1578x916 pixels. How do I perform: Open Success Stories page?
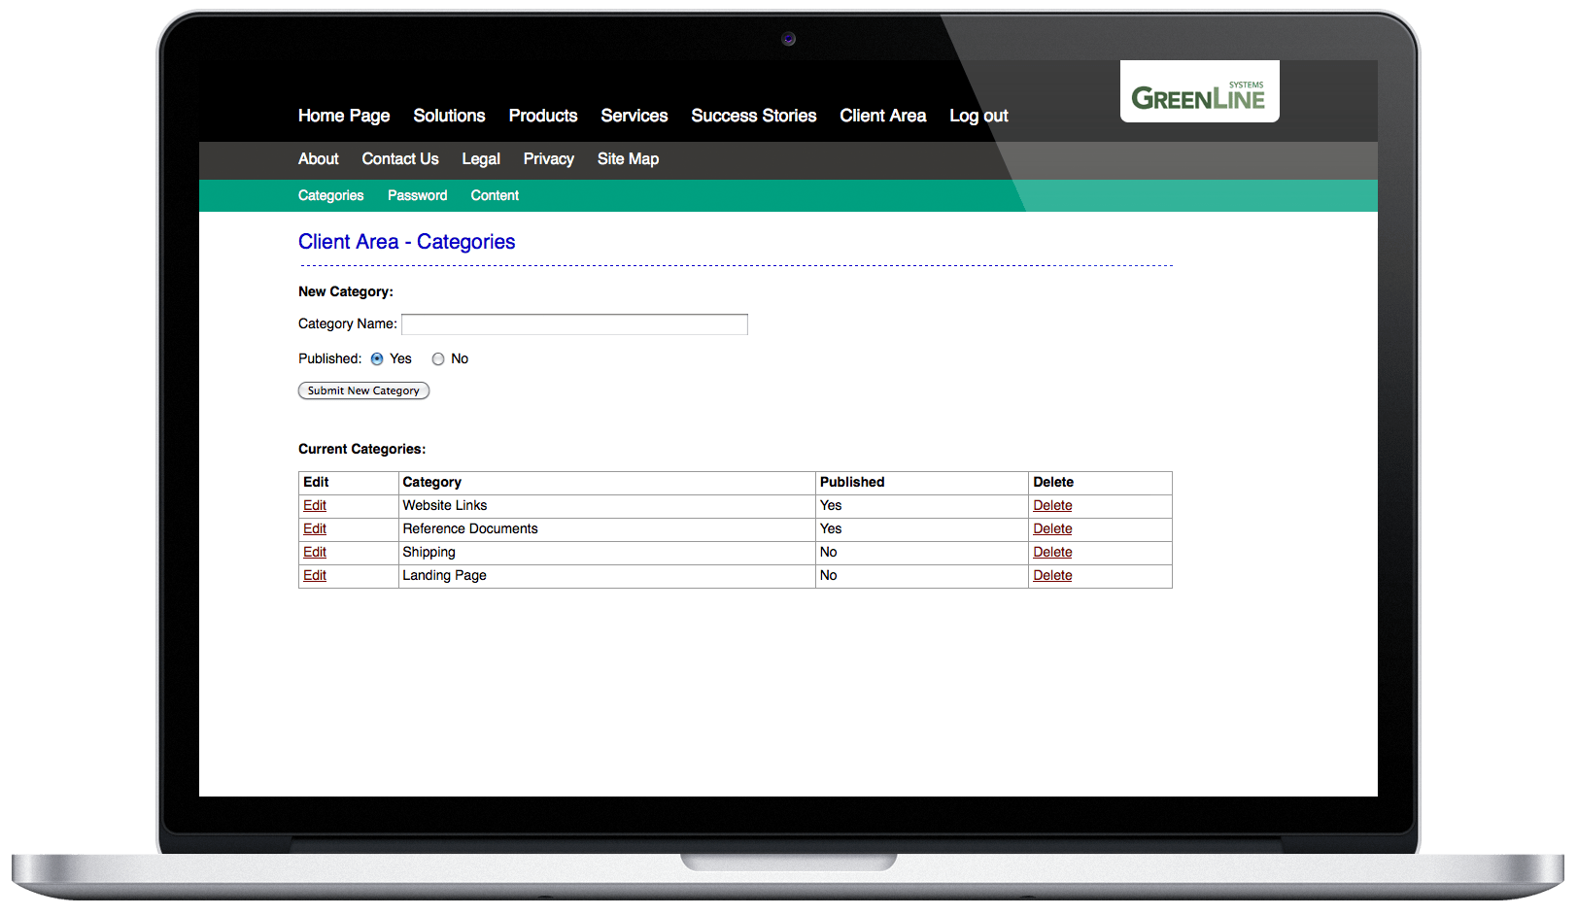754,116
